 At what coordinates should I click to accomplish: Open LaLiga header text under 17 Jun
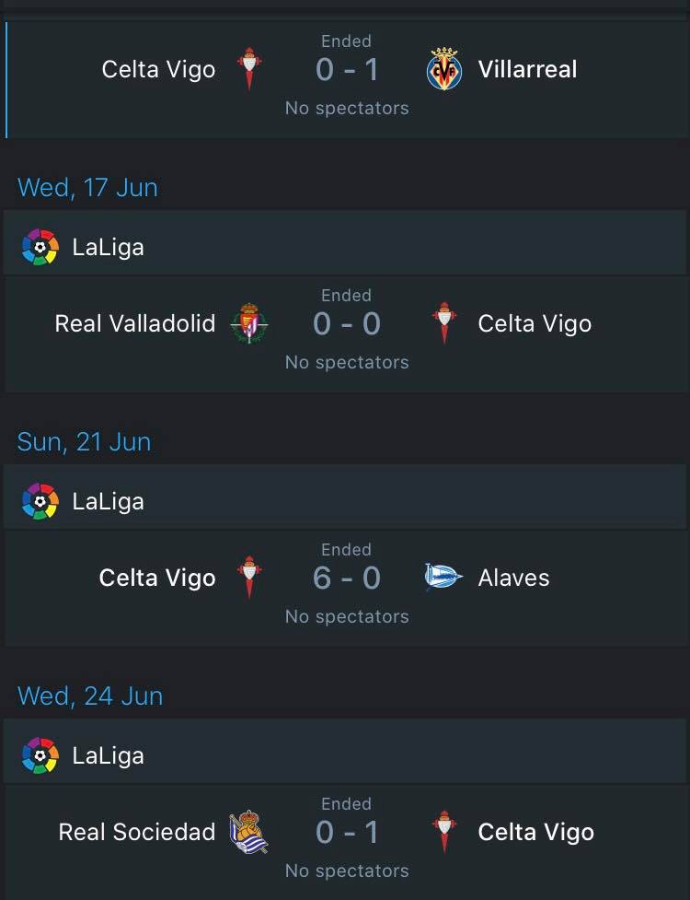click(108, 248)
